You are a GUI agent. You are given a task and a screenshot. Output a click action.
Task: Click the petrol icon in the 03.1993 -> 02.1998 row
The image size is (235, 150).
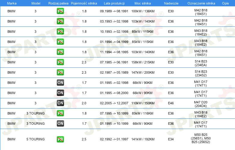(x=60, y=21)
